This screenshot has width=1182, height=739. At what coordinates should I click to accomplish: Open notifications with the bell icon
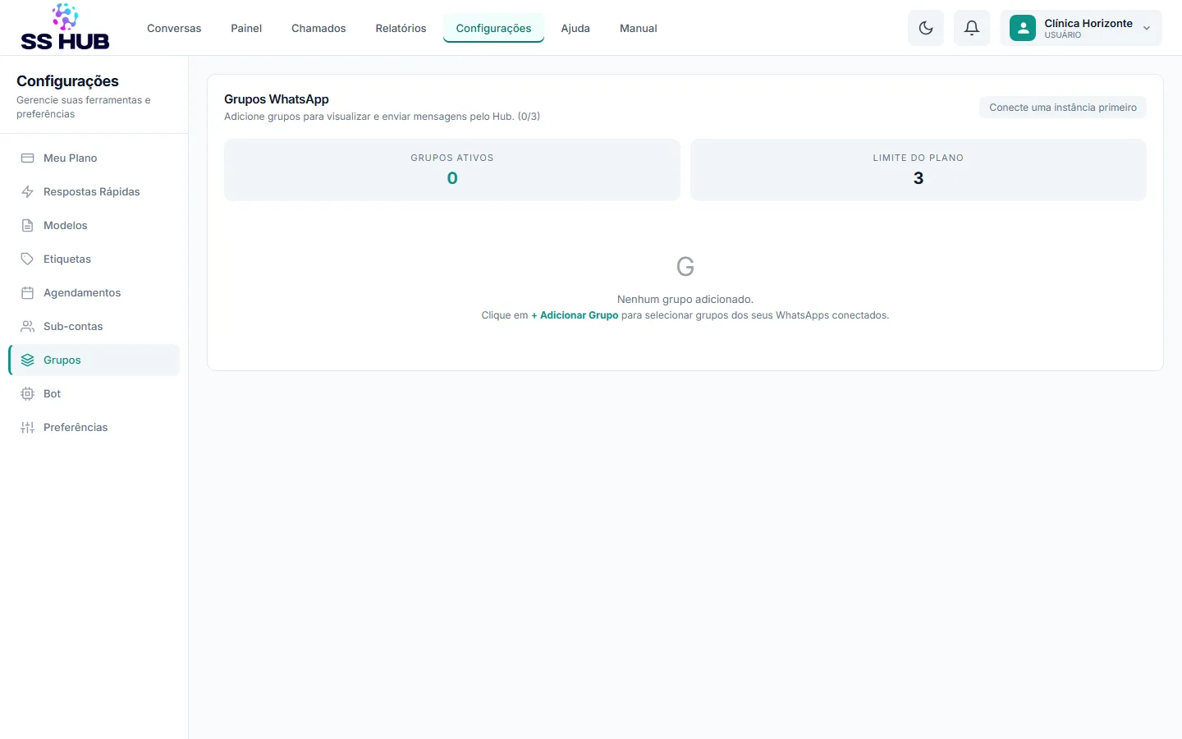[972, 28]
